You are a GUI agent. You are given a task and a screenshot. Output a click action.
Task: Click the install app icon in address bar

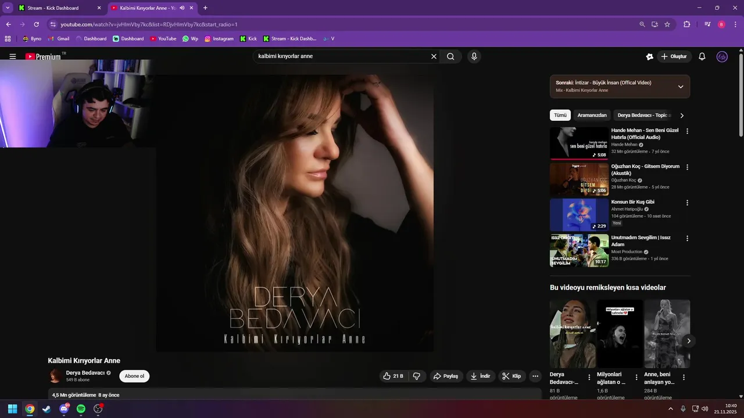click(654, 24)
